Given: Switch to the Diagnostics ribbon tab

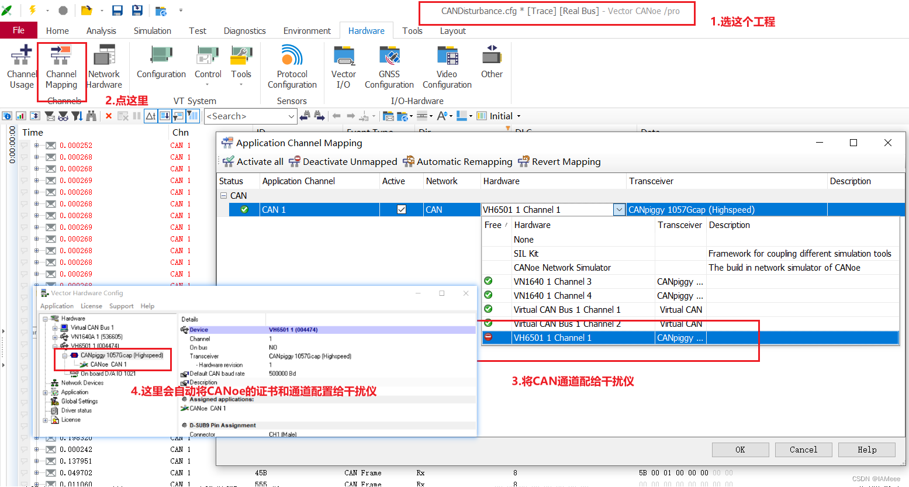Looking at the screenshot, I should pos(245,30).
